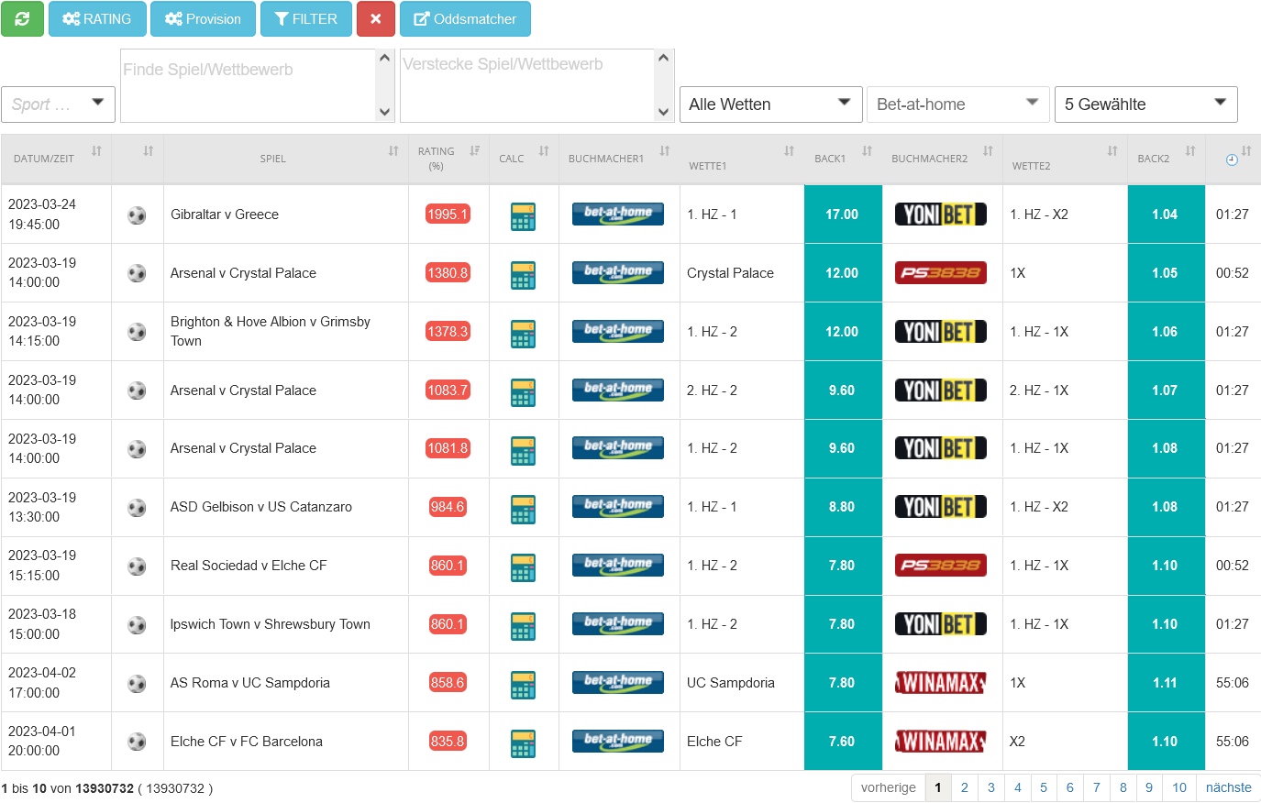
Task: Open calculator for Brighton v Grimsby Town
Action: [523, 334]
